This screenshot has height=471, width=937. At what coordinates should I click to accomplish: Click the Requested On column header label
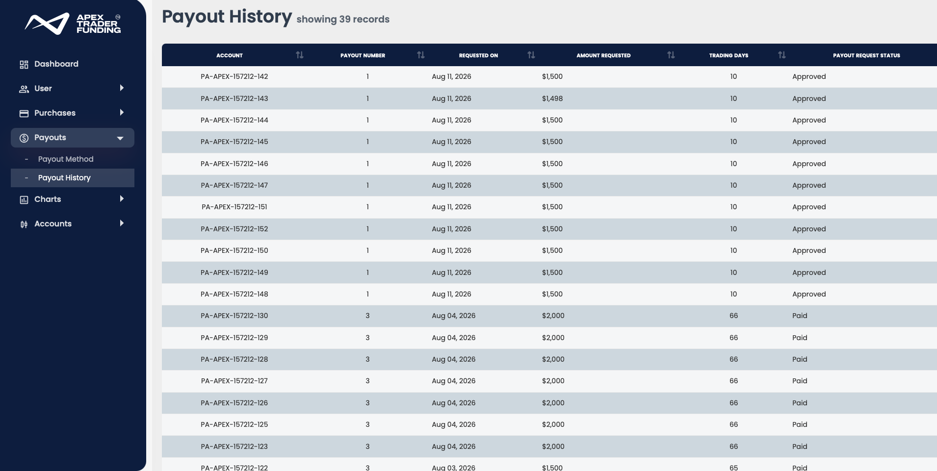point(478,55)
